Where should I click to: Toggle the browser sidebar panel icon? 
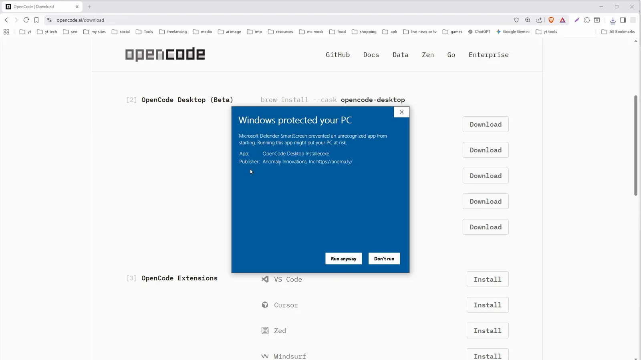click(x=623, y=20)
